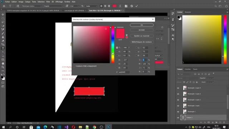Commit current text edits checkmark
229x129 pixels.
click(x=137, y=6)
